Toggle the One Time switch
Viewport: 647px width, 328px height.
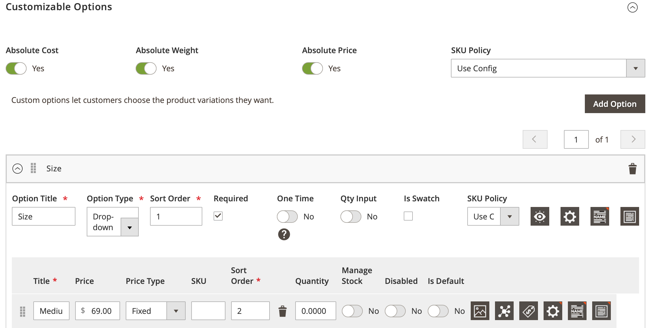point(287,217)
